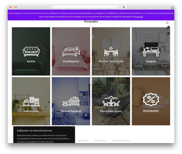
Task: Dismiss the purple announcement via Απόρριψη
Action: (x=139, y=17)
